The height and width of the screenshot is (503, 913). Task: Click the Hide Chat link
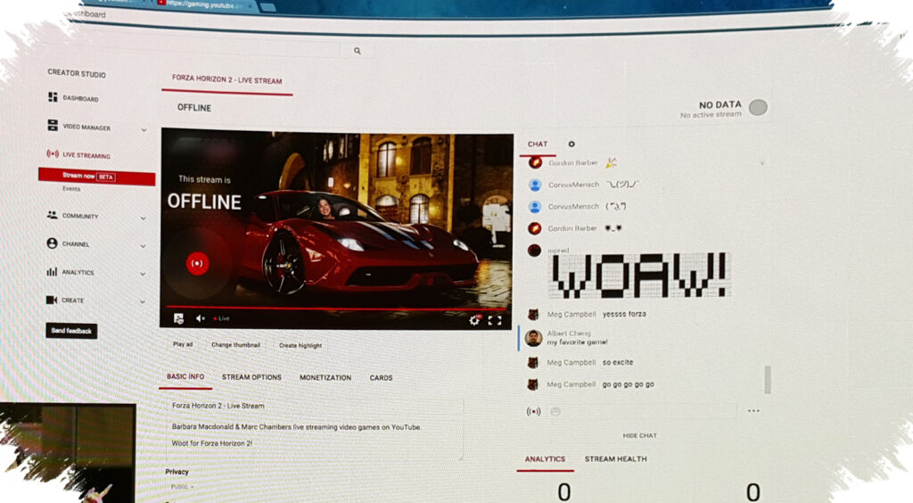(x=639, y=435)
